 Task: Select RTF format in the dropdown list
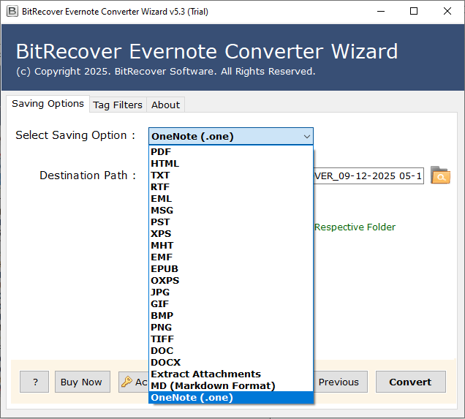tap(231, 187)
